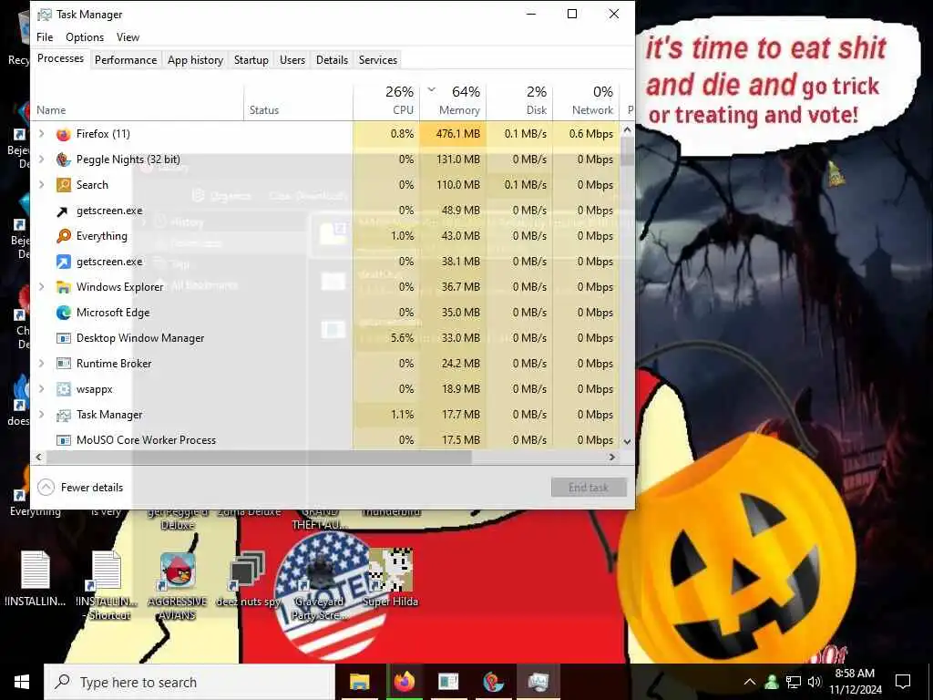Image resolution: width=933 pixels, height=700 pixels.
Task: Open the clock showing 8:58 AM
Action: tap(856, 682)
